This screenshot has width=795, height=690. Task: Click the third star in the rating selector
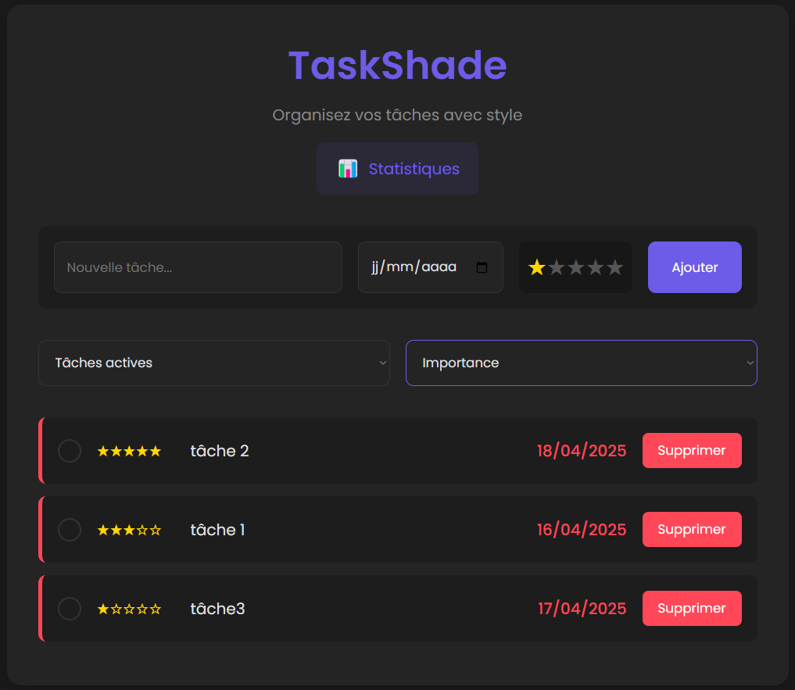576,267
